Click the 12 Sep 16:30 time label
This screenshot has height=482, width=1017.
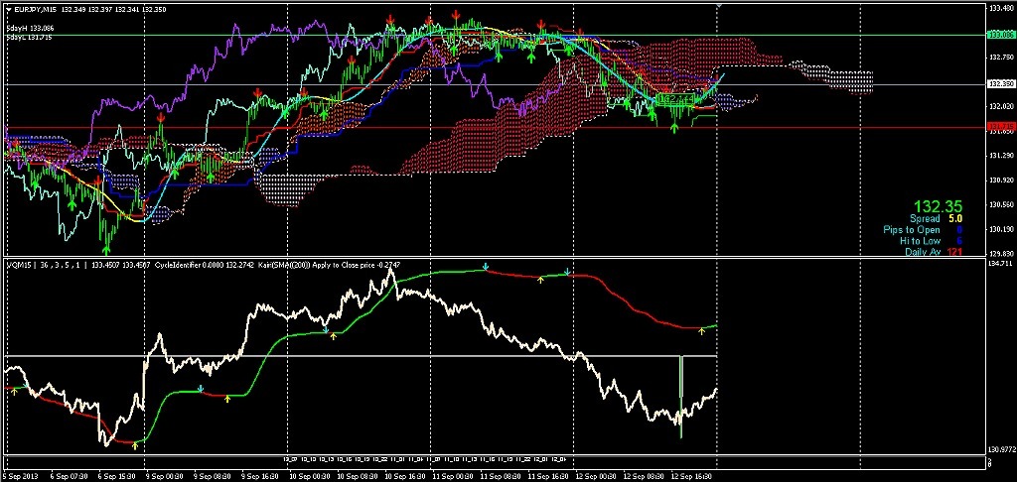click(693, 475)
